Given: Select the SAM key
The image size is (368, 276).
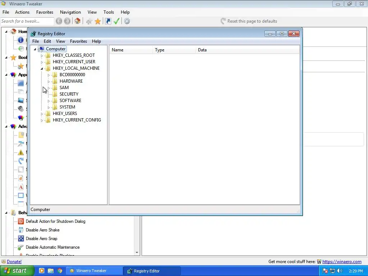Looking at the screenshot, I should [x=64, y=88].
